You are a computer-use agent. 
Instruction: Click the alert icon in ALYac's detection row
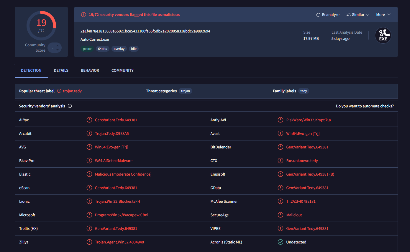coord(89,120)
